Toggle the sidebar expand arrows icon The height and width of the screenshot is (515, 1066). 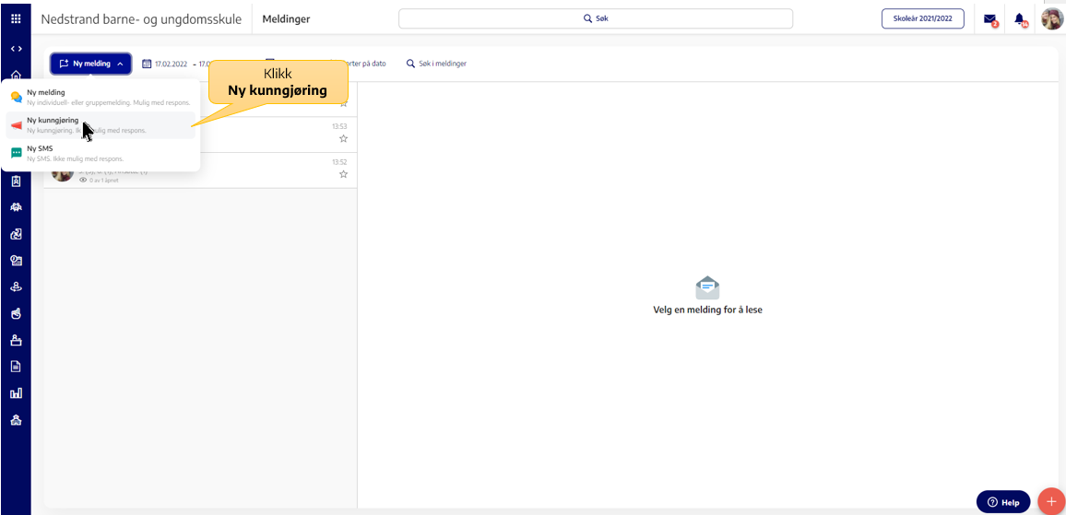pos(16,49)
